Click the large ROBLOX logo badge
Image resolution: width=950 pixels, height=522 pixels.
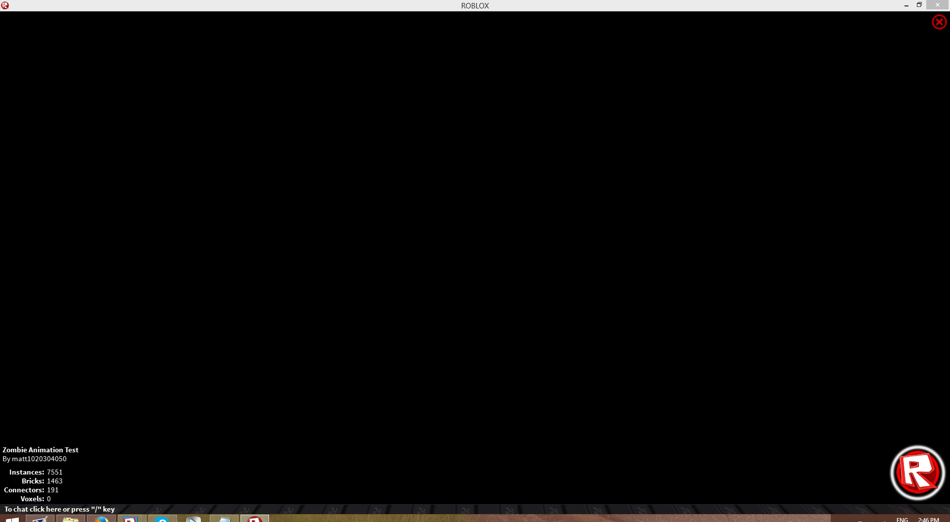[917, 473]
